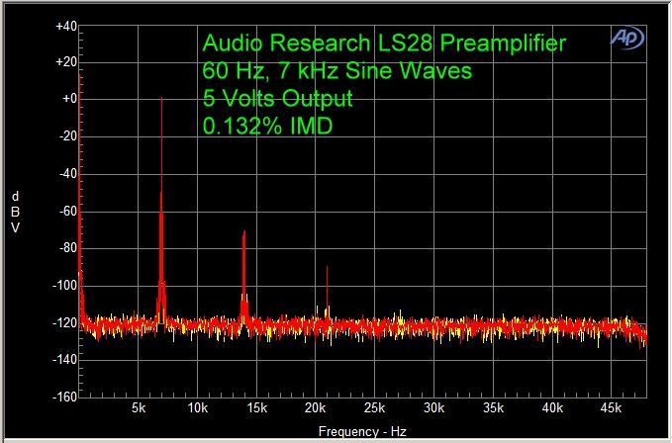Click the 5k tick label on X axis
672x443 pixels.
pos(139,408)
